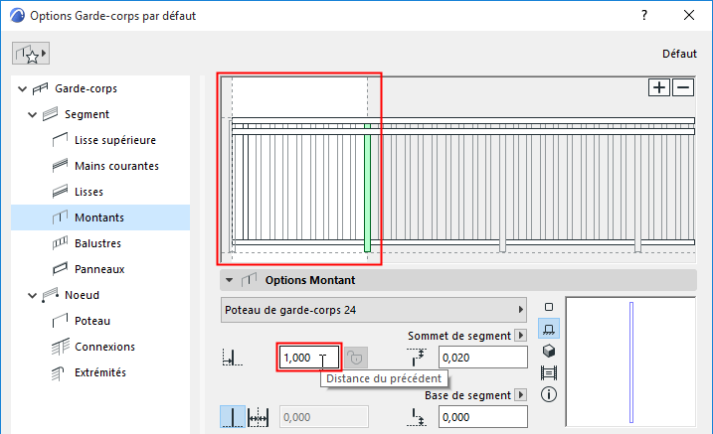The image size is (713, 434).
Task: Select Extrémités item in tree
Action: (100, 372)
